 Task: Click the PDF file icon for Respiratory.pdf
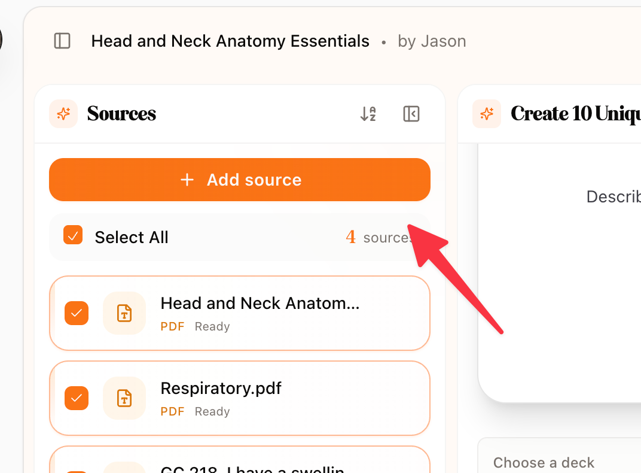(124, 398)
